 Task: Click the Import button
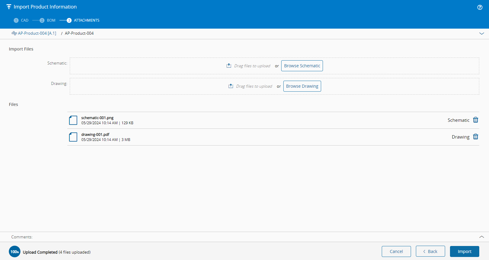(465, 251)
